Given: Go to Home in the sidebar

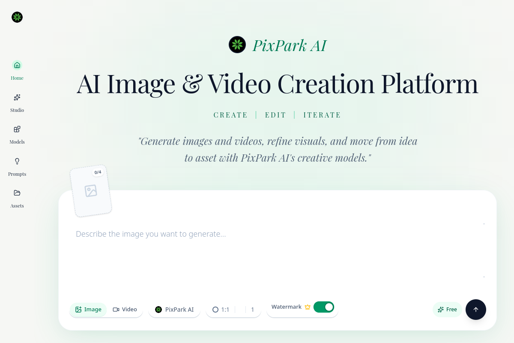Looking at the screenshot, I should (x=17, y=70).
